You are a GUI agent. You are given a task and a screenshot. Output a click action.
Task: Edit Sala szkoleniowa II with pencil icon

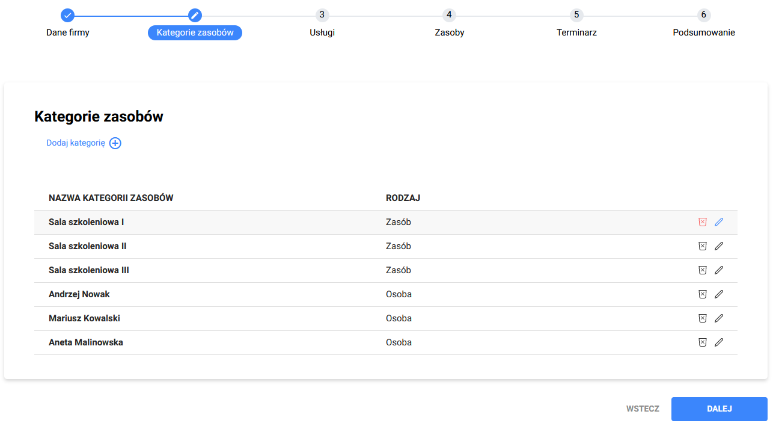coord(719,246)
